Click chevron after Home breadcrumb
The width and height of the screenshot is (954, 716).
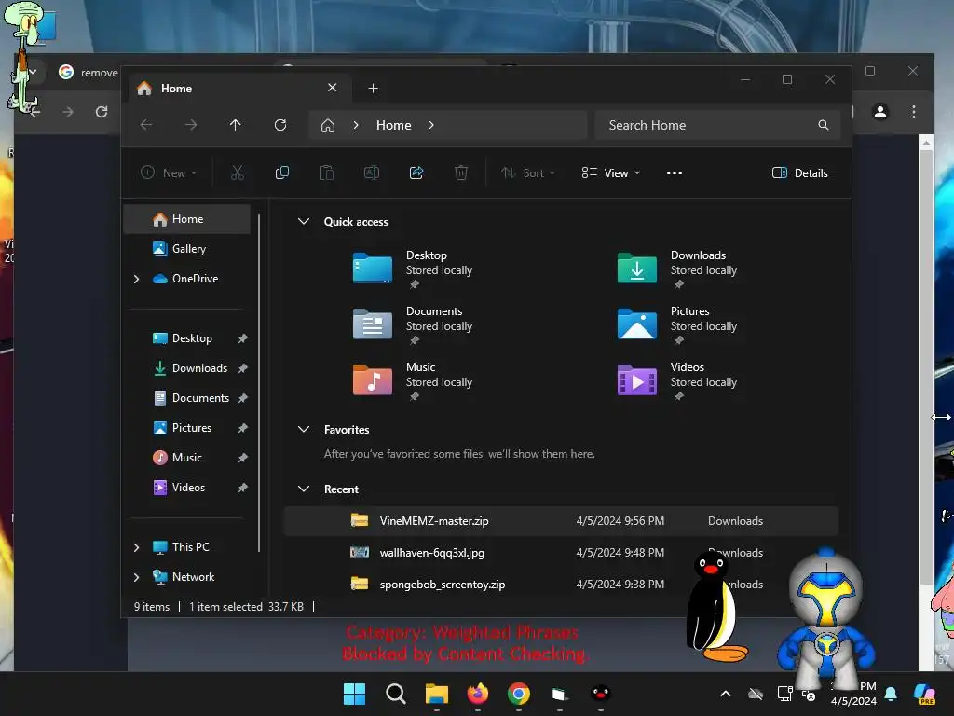click(431, 126)
